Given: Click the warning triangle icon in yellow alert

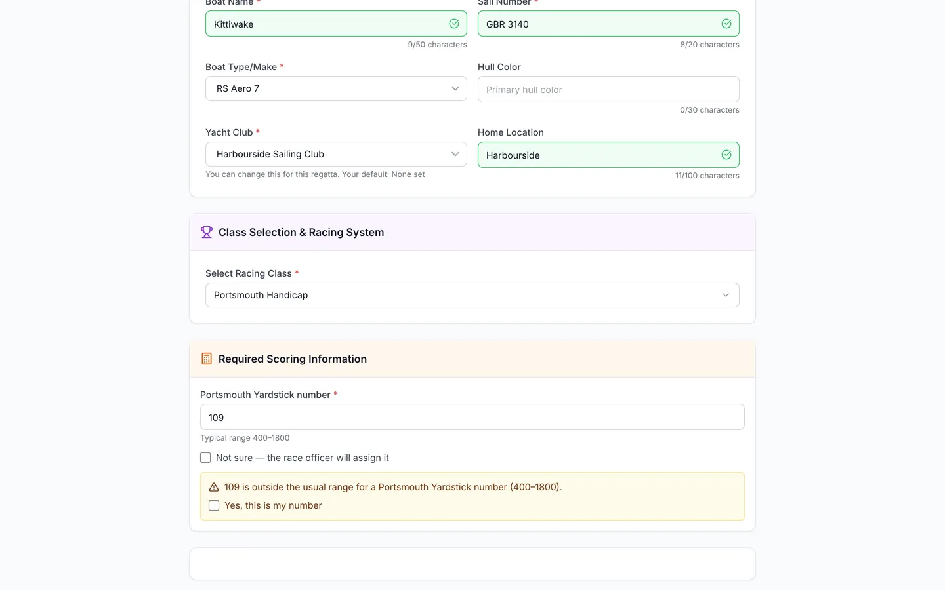Looking at the screenshot, I should (x=214, y=487).
